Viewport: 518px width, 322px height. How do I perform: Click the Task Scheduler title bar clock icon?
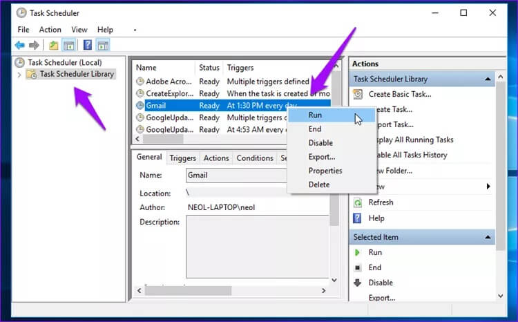click(x=21, y=13)
